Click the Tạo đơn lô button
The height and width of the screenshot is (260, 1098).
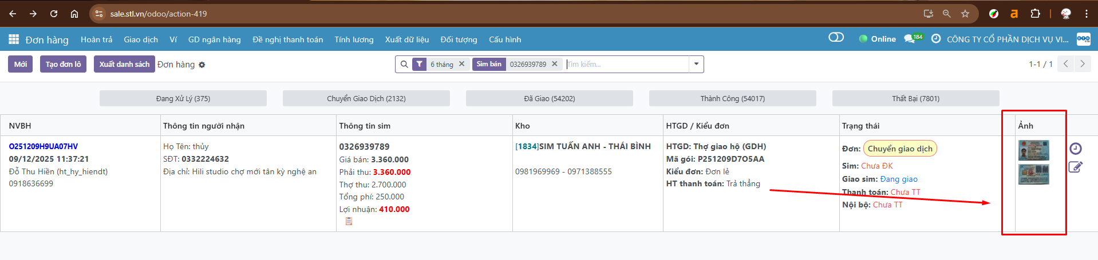click(x=63, y=64)
